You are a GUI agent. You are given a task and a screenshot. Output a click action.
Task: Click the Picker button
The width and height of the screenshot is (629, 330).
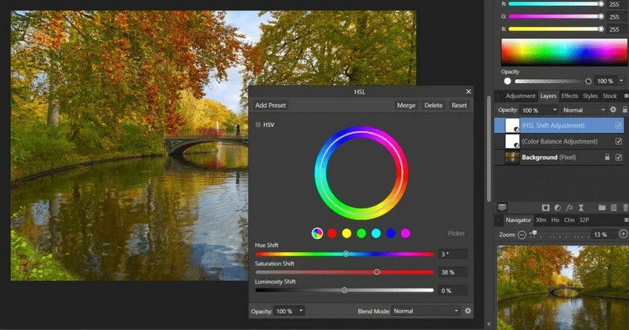point(456,233)
